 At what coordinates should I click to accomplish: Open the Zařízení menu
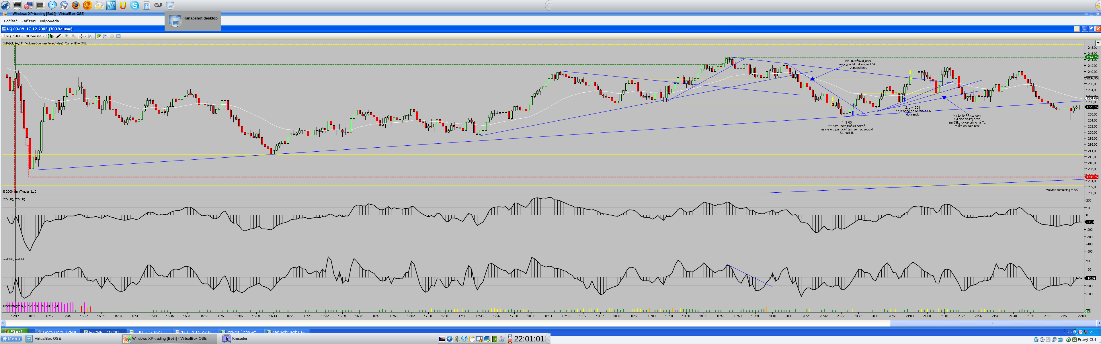click(x=29, y=21)
